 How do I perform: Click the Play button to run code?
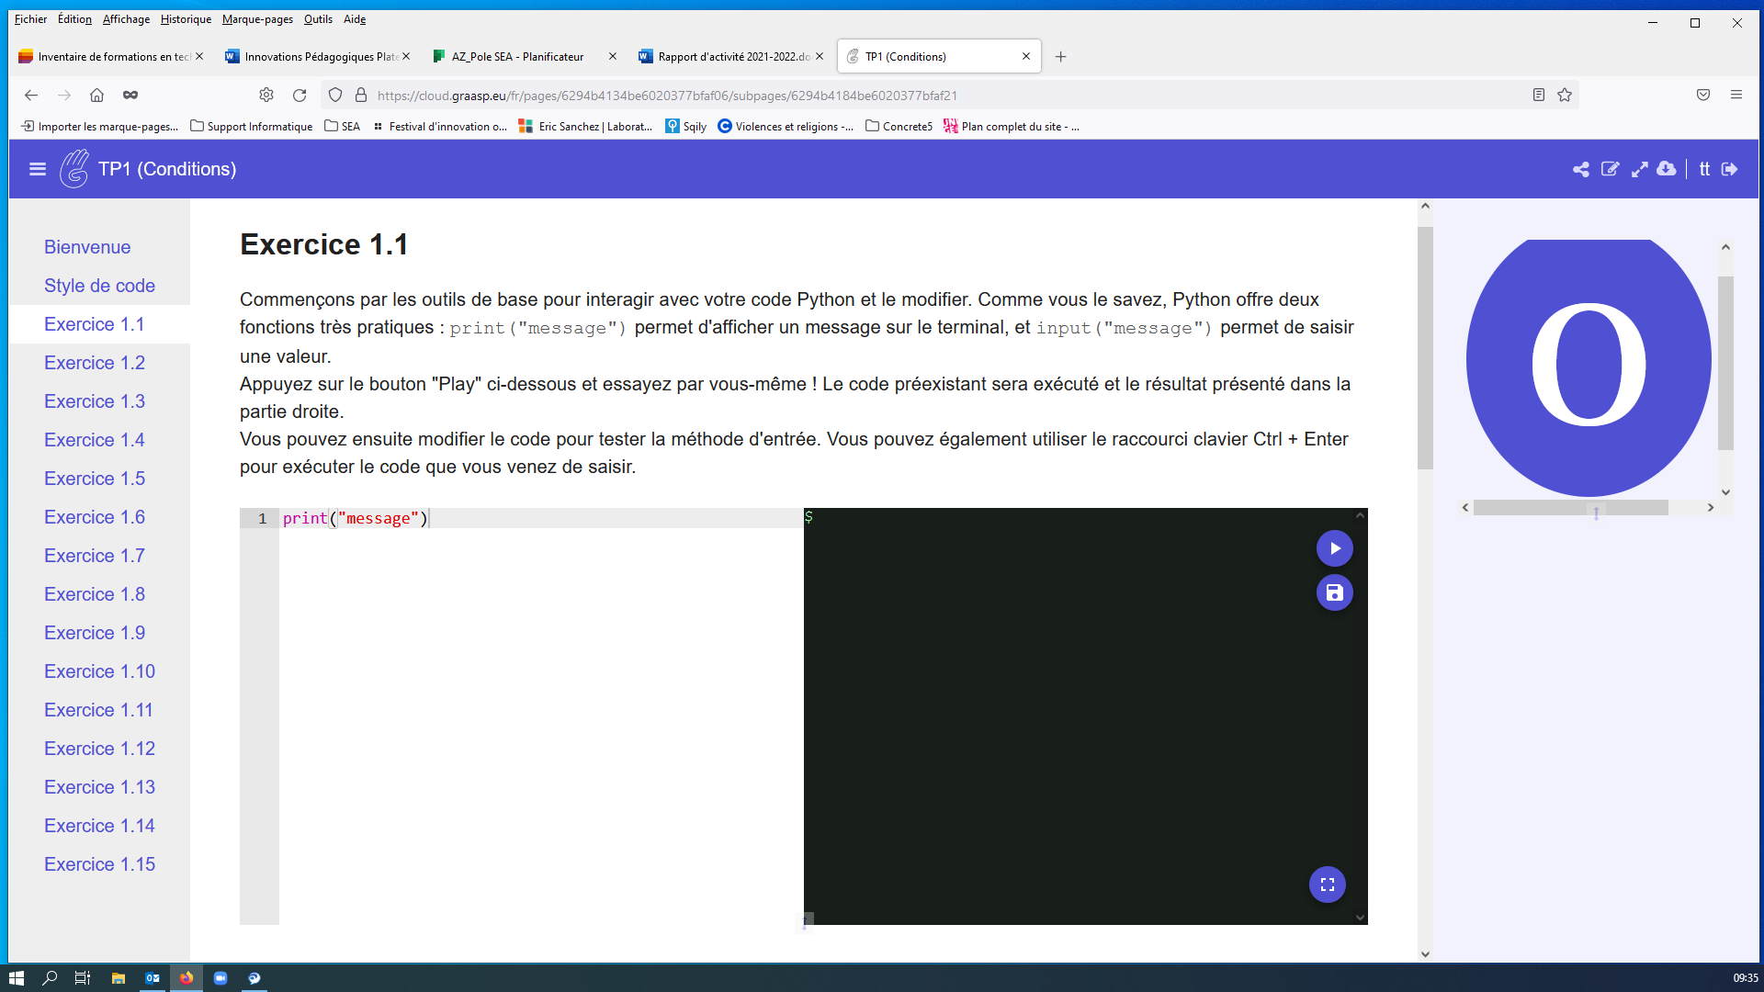tap(1334, 548)
